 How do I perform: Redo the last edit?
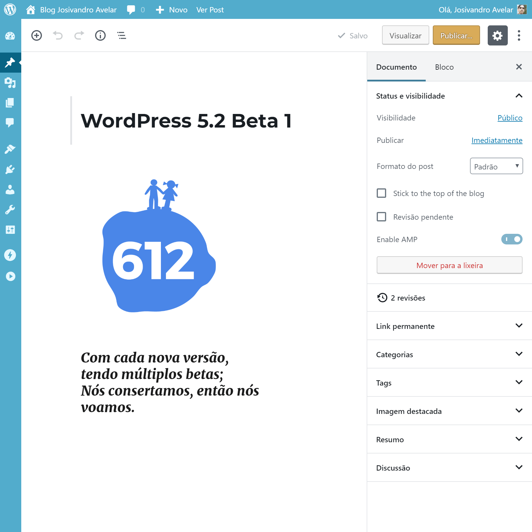tap(79, 36)
